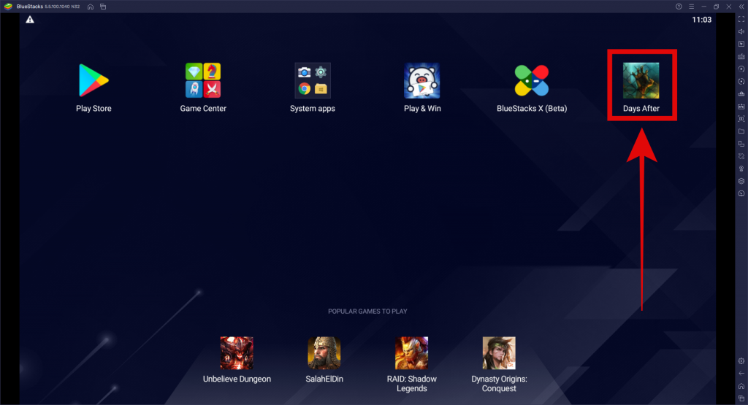Viewport: 748px width, 405px height.
Task: Click the BlueStacks logo in title bar
Action: point(8,7)
